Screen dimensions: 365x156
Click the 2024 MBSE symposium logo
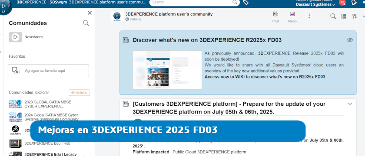[15, 117]
